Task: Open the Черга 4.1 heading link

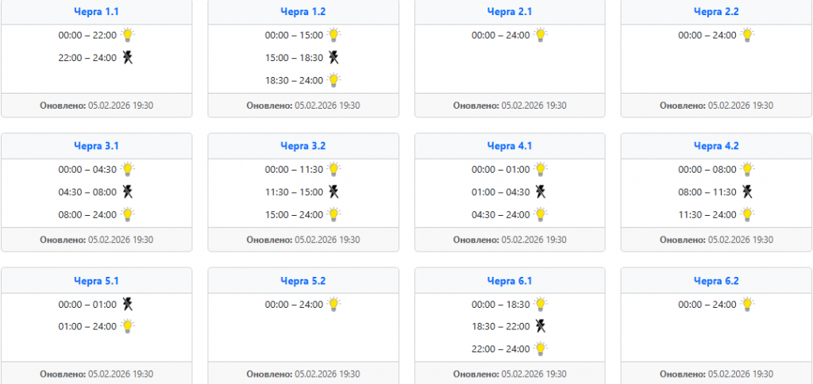Action: (x=509, y=146)
